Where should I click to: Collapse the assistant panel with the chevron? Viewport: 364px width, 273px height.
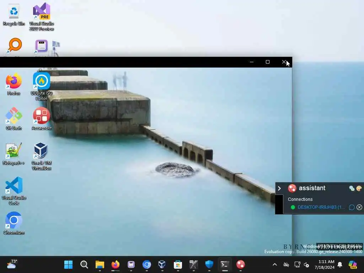point(279,188)
